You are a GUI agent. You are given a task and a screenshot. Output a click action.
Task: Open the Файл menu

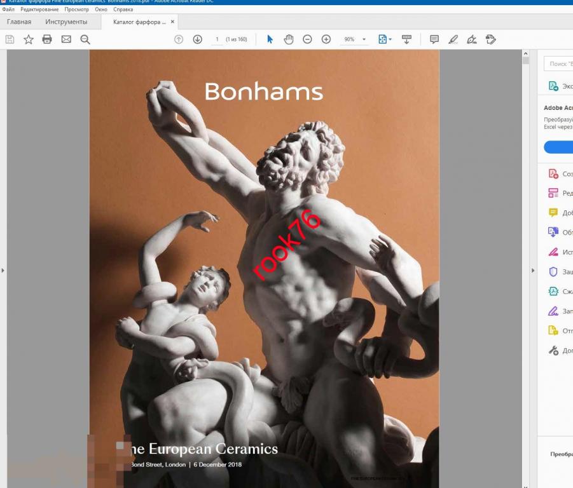8,10
